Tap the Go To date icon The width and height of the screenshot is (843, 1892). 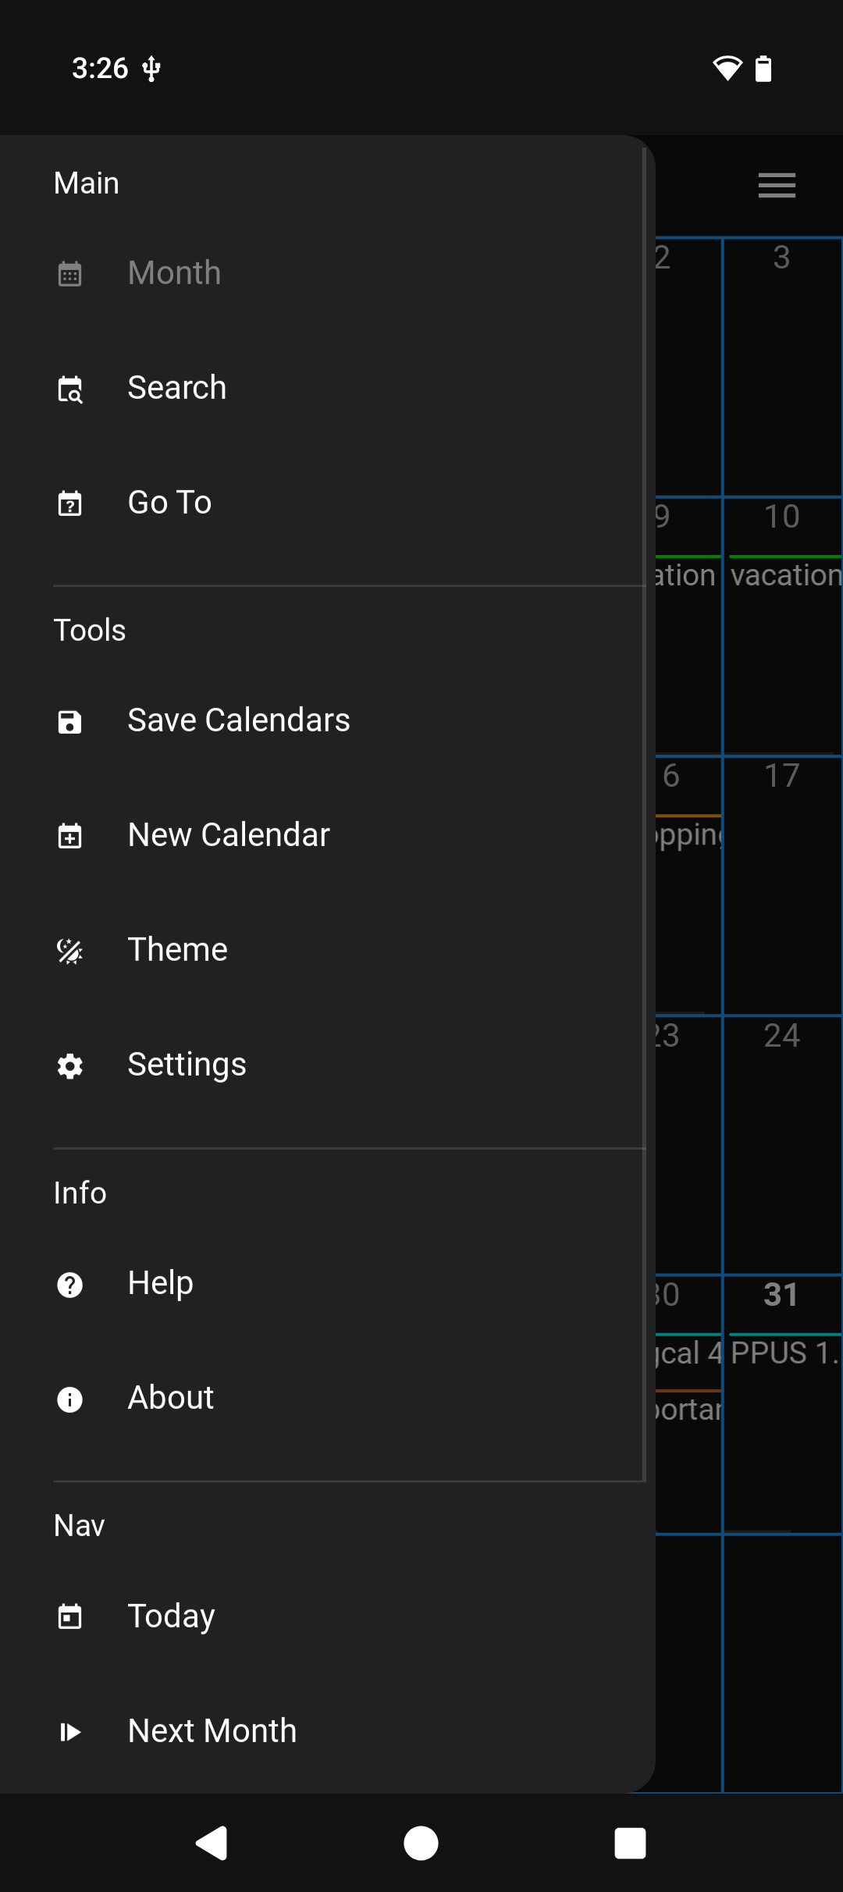70,503
